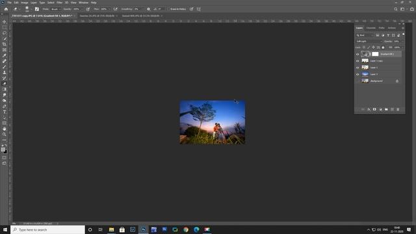Image resolution: width=416 pixels, height=234 pixels.
Task: Click background color swatch
Action: click(x=6, y=152)
